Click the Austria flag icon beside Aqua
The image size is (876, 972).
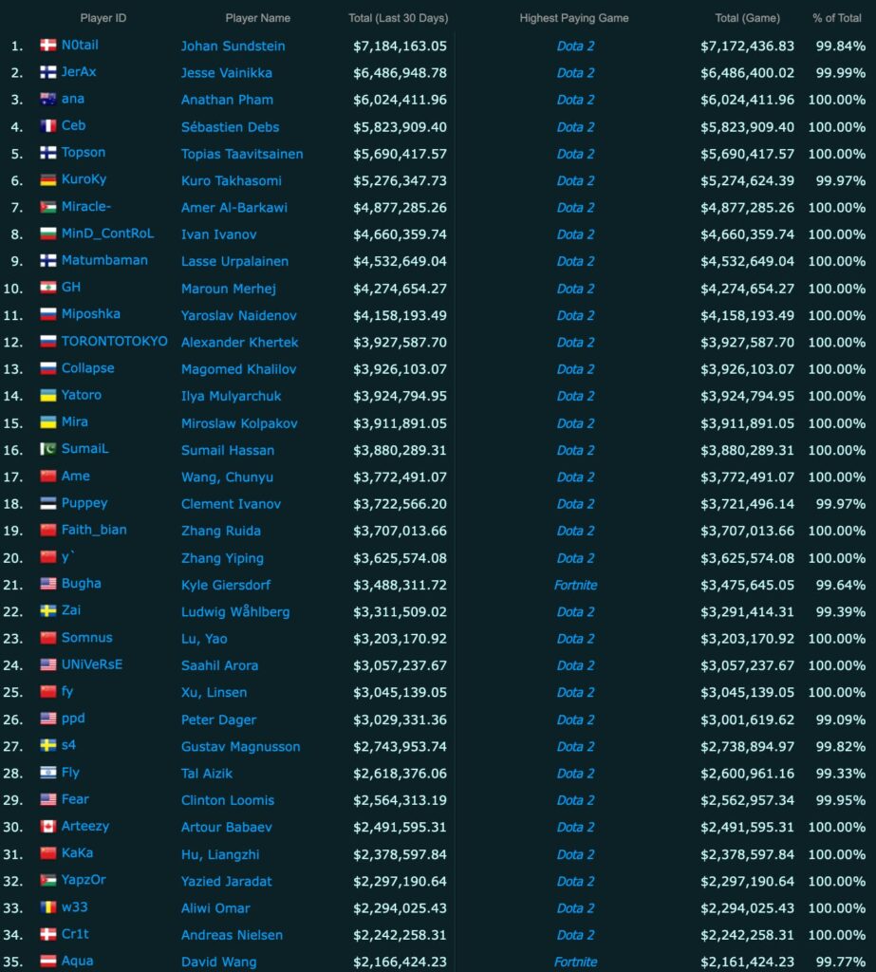pyautogui.click(x=48, y=961)
